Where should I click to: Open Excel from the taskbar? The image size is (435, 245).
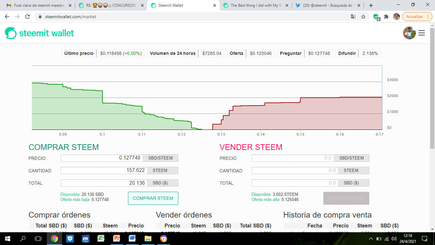101,238
